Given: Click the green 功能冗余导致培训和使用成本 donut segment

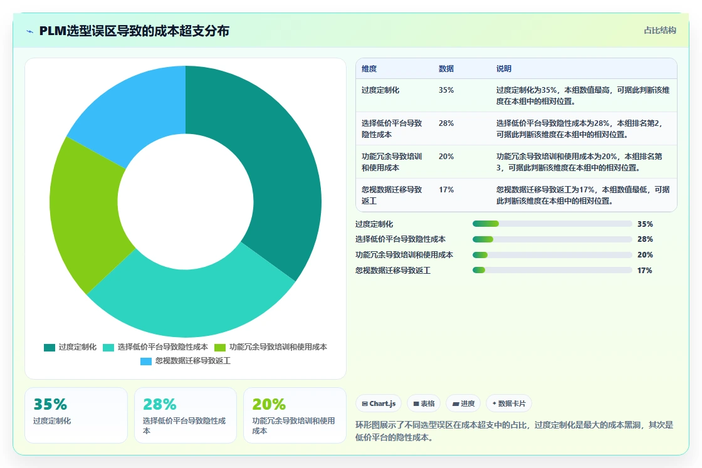Looking at the screenshot, I should coord(85,215).
